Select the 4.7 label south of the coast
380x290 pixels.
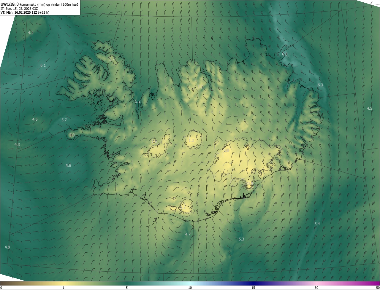pyautogui.click(x=188, y=234)
